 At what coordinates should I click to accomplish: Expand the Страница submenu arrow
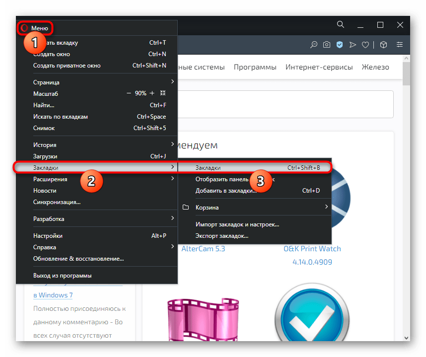coord(172,82)
